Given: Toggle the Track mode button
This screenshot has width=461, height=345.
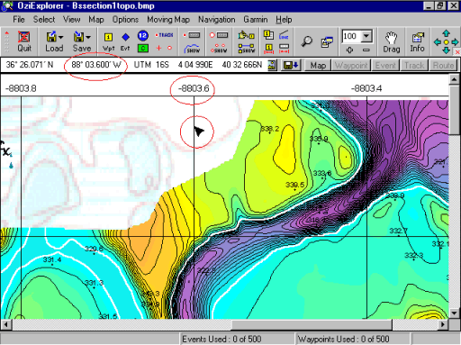Looking at the screenshot, I should [414, 65].
